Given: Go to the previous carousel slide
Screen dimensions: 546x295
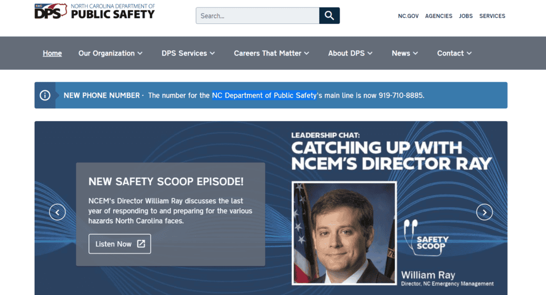Looking at the screenshot, I should coord(58,212).
